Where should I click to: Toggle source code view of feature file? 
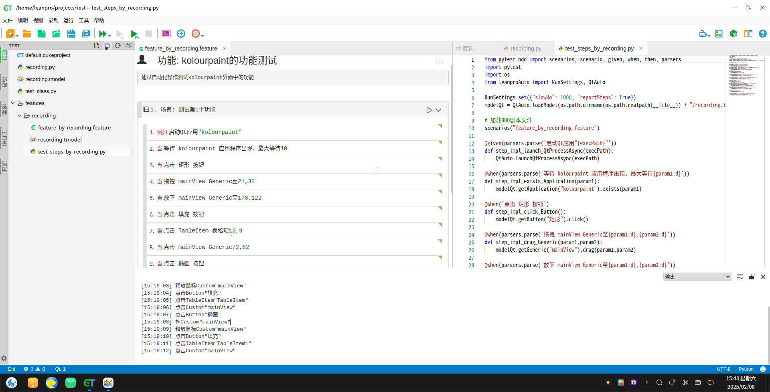tap(439, 61)
